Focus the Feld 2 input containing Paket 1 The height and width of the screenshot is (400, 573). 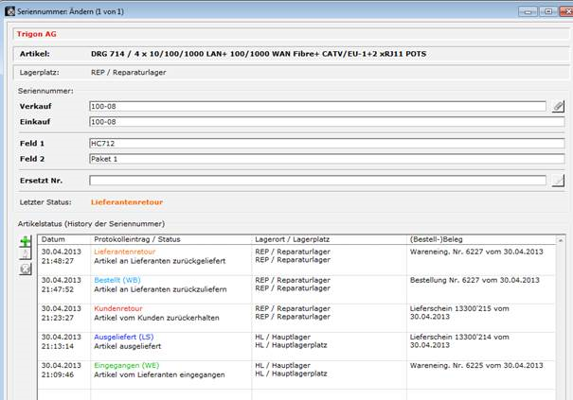tap(325, 159)
